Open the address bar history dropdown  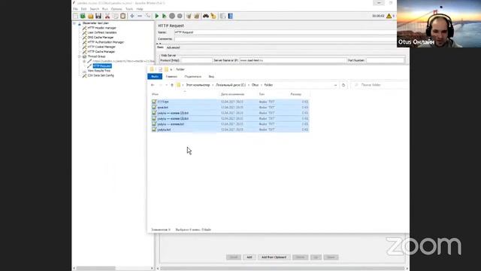[335, 85]
